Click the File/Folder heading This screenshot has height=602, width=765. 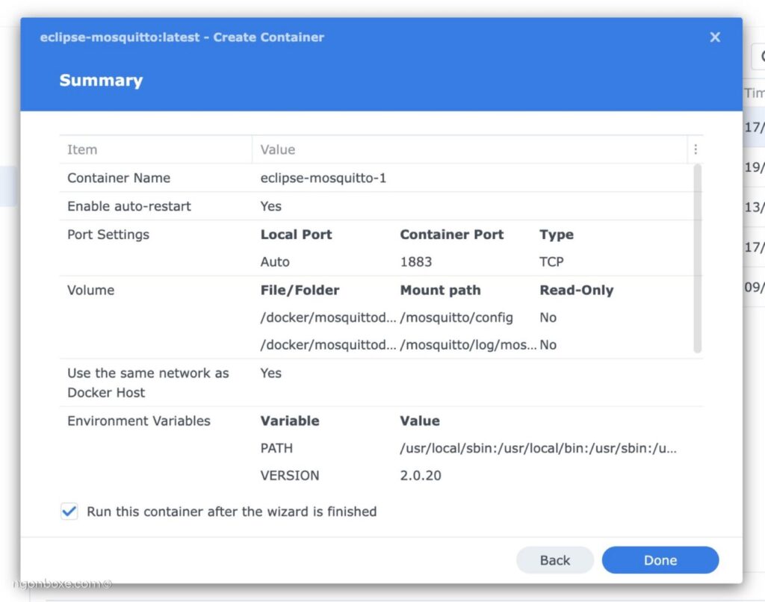click(300, 291)
